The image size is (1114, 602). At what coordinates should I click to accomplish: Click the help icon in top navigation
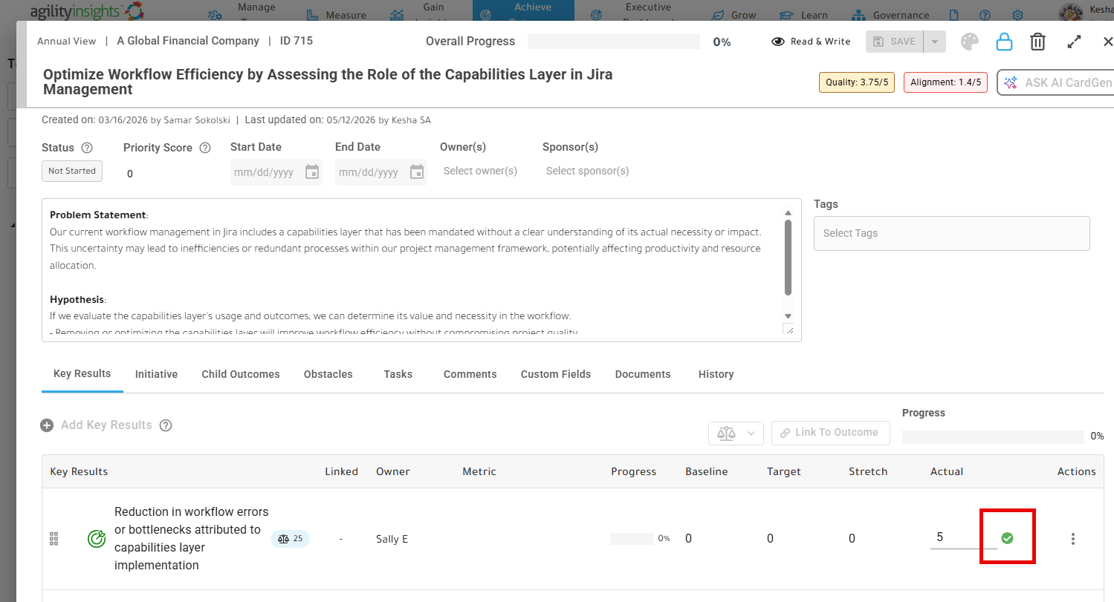[x=985, y=15]
